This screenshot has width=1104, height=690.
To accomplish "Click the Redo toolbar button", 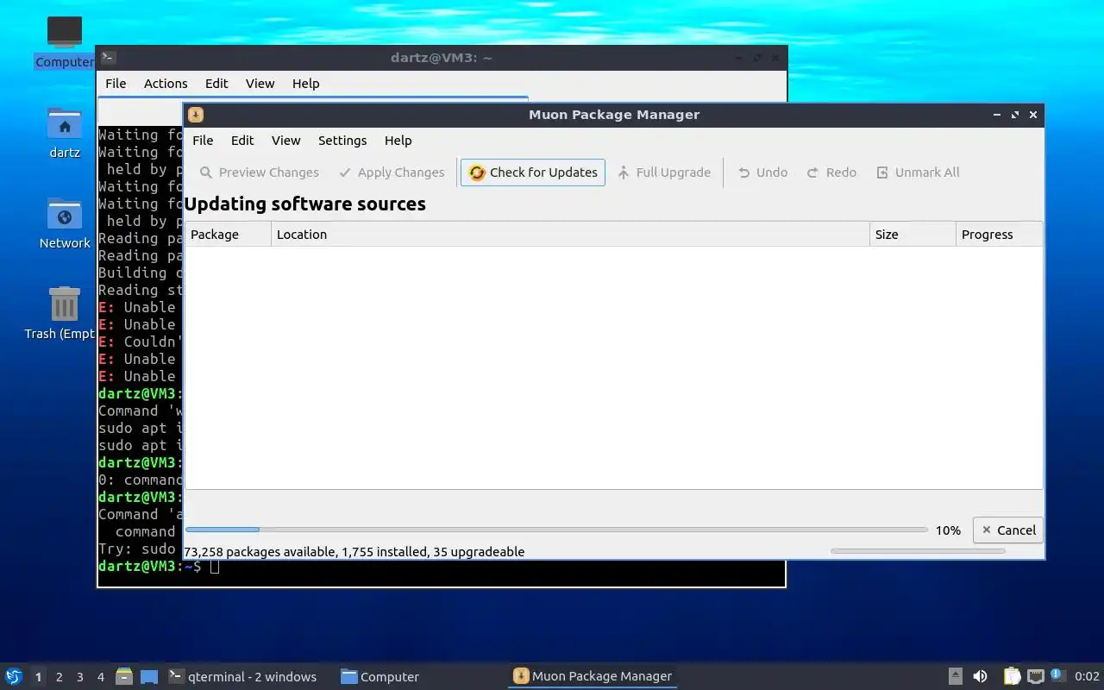I will 831,172.
